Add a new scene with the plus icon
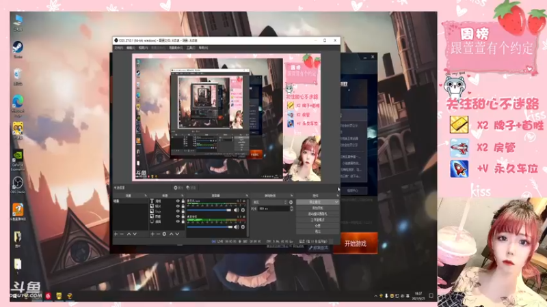The width and height of the screenshot is (547, 307). coord(116,234)
